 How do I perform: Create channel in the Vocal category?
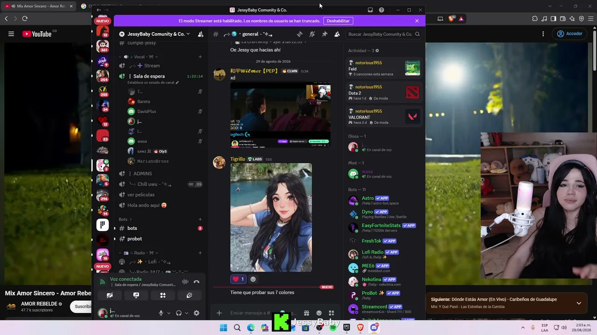point(200,57)
